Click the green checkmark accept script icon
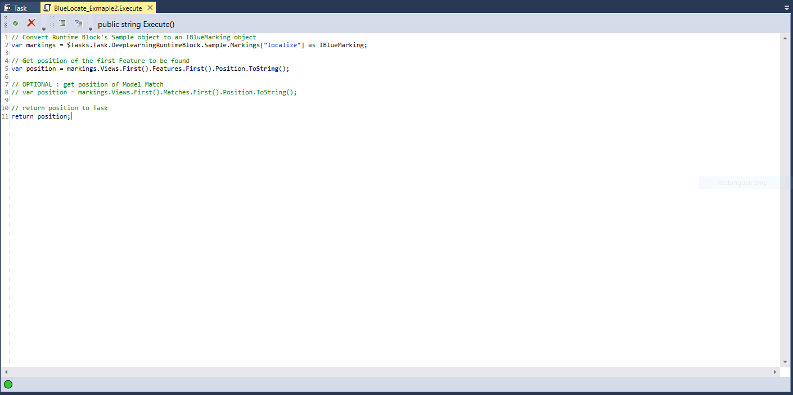The height and width of the screenshot is (395, 793). click(15, 23)
